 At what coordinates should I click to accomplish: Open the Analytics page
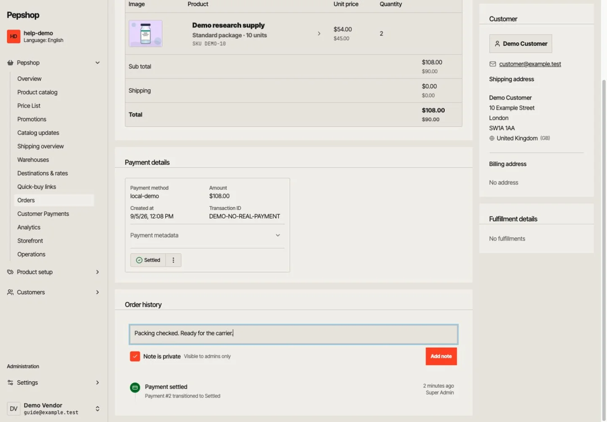(29, 227)
